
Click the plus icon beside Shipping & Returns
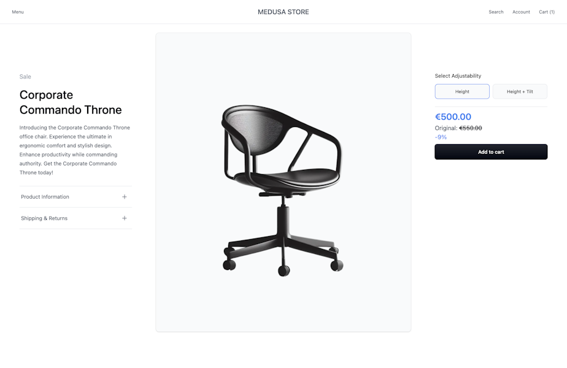(x=125, y=218)
